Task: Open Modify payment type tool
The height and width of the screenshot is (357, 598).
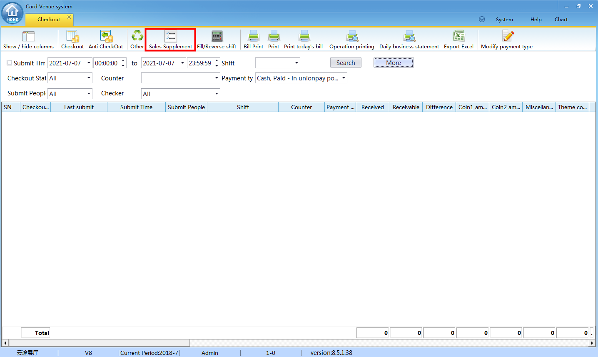Action: (507, 40)
